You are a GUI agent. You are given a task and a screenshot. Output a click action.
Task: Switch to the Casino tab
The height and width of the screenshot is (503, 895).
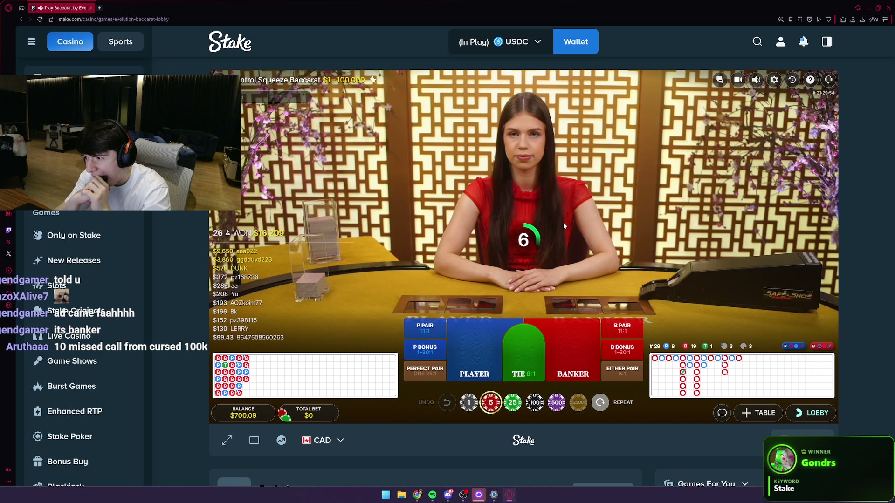tap(70, 42)
